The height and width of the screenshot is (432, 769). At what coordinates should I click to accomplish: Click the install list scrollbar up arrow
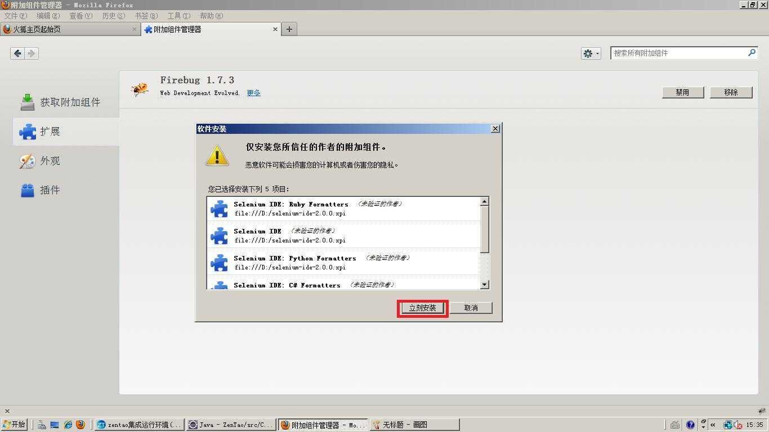click(485, 201)
